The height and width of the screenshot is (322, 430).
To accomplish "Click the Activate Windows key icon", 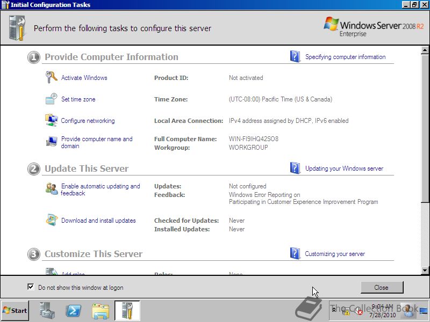I will 51,77.
